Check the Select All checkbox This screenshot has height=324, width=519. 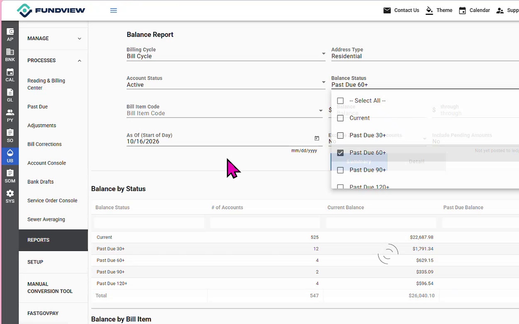pos(340,101)
